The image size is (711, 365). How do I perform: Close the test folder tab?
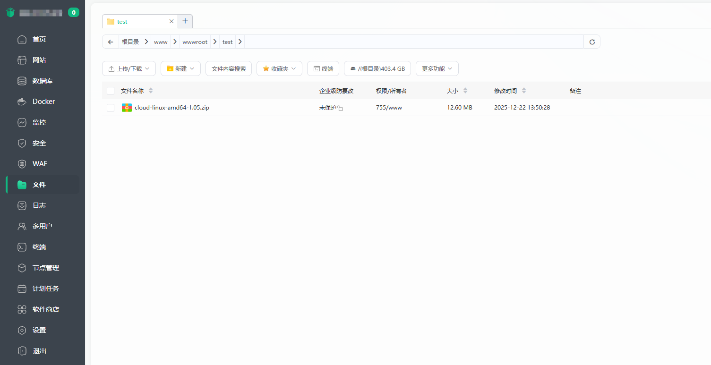(171, 21)
